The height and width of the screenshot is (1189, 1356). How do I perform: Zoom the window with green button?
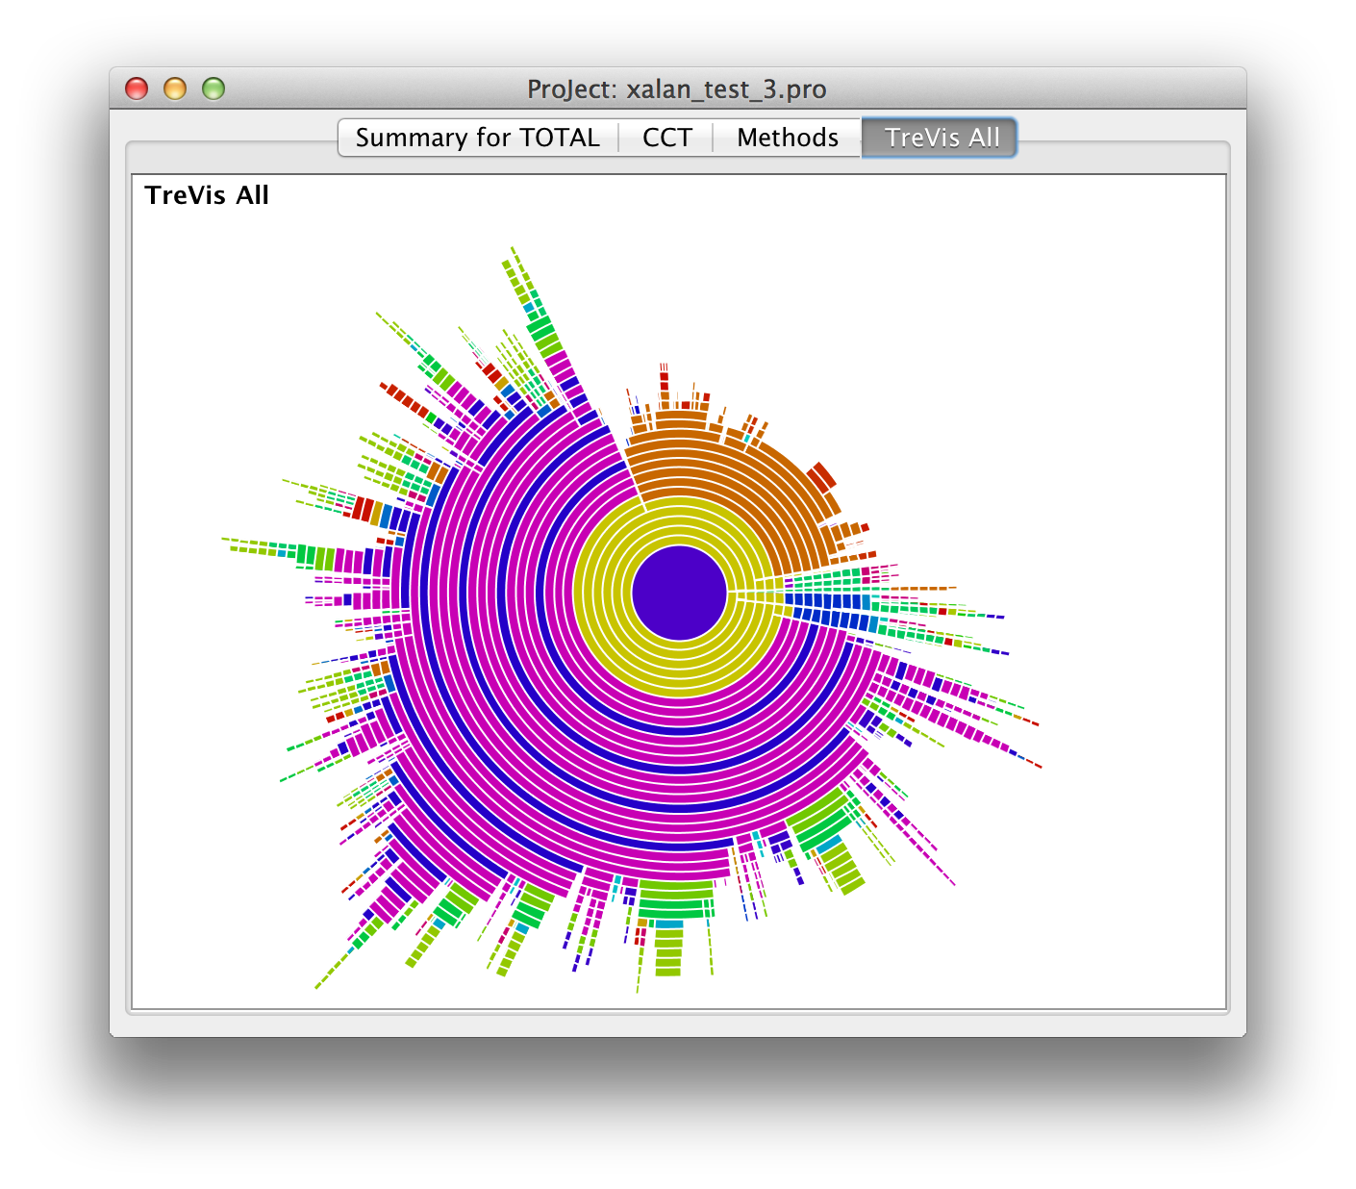213,89
